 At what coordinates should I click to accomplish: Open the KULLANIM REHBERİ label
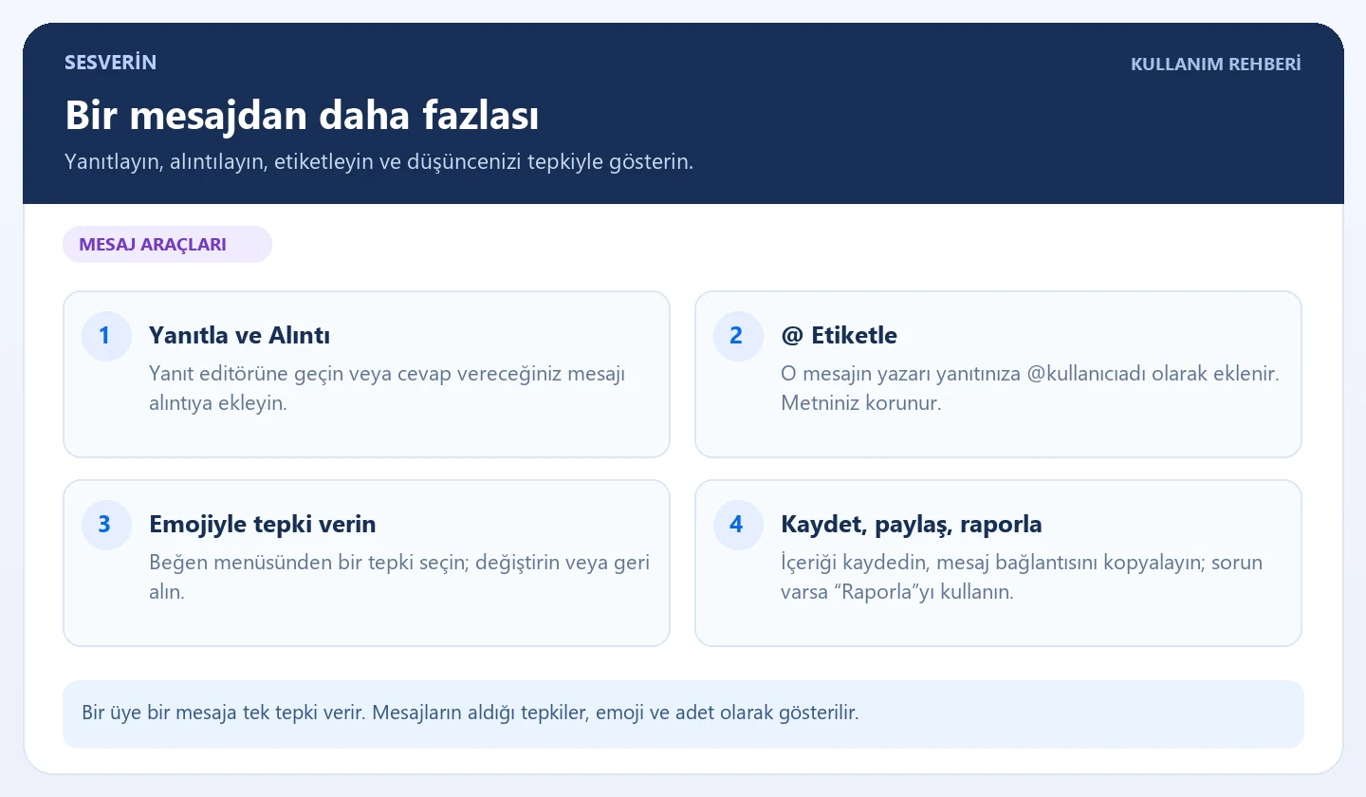1216,65
